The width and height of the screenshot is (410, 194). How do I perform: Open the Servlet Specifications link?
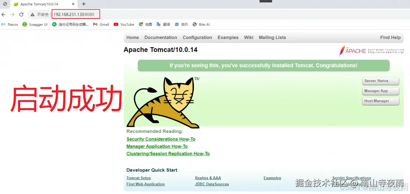click(352, 178)
